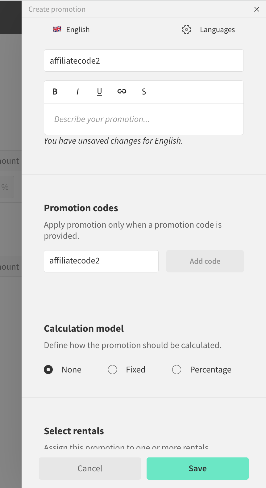
Task: Open the English language selector
Action: (x=78, y=30)
